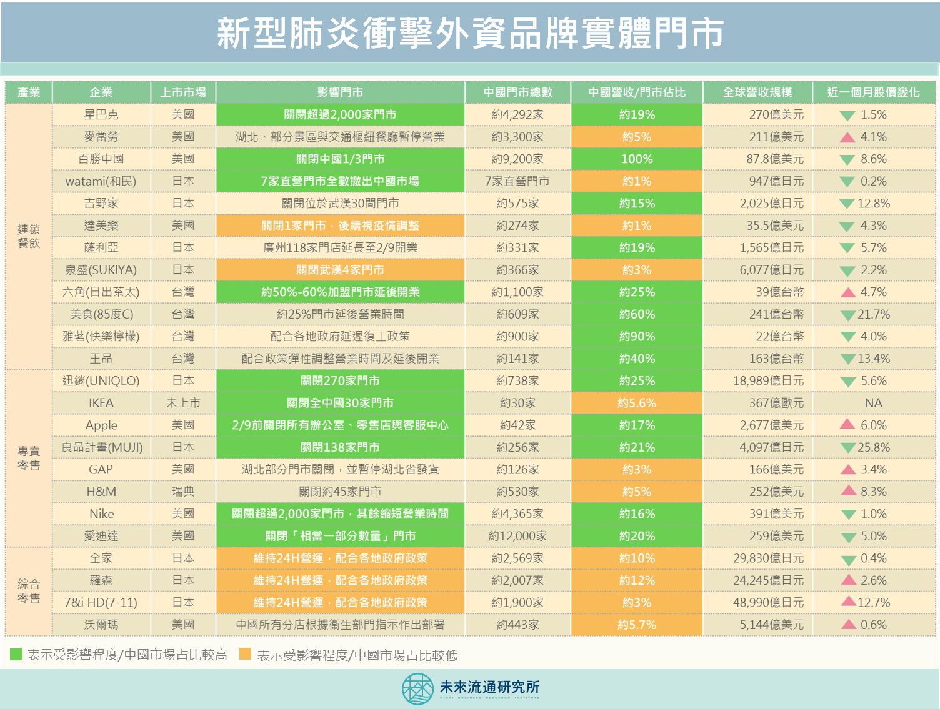This screenshot has width=940, height=709.
Task: Select the 中國營收/門市佔比 column header
Action: pyautogui.click(x=636, y=92)
